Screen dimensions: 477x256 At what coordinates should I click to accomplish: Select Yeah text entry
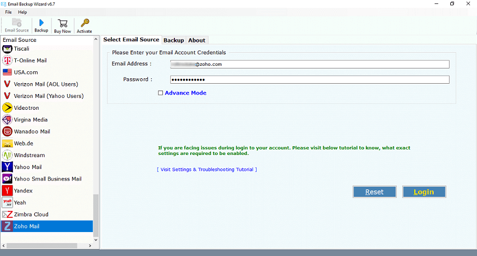tap(20, 202)
